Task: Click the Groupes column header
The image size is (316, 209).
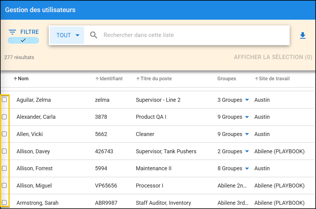Action: click(x=227, y=78)
